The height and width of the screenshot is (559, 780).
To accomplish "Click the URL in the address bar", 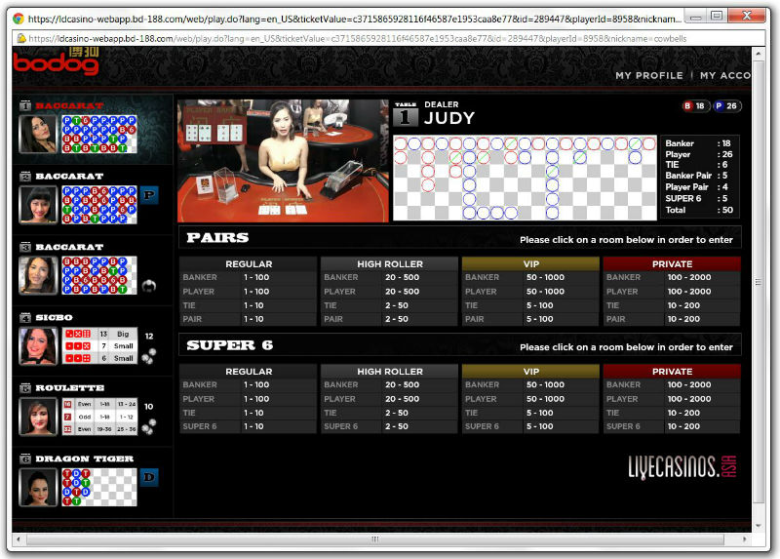I will [357, 38].
